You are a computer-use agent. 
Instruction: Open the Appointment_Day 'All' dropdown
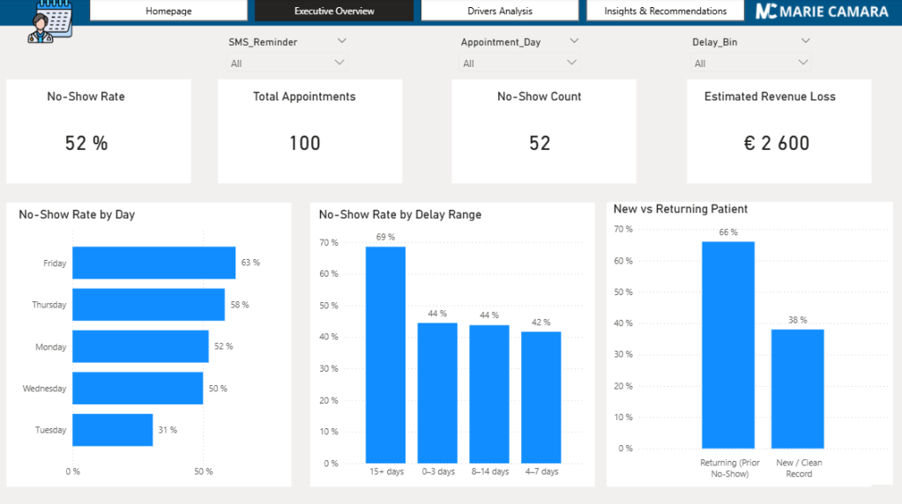520,63
